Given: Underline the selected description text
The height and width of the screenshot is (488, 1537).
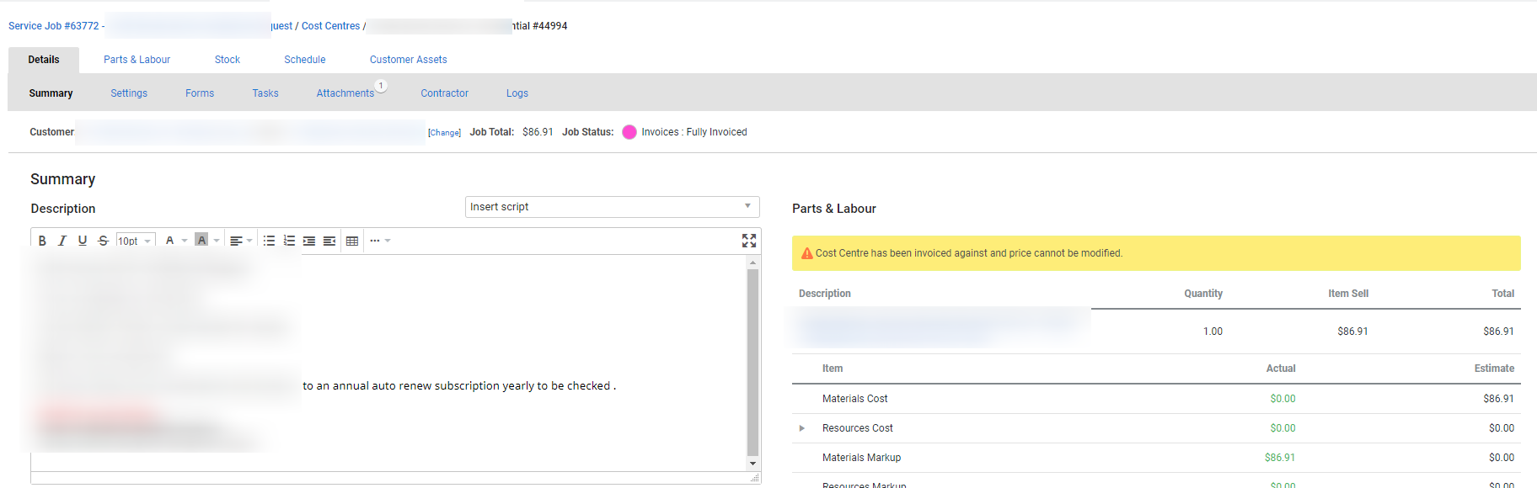Looking at the screenshot, I should [83, 241].
